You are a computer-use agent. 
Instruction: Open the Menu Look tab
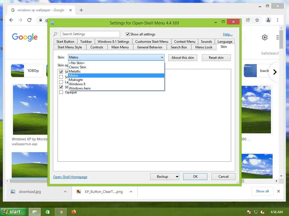[204, 47]
